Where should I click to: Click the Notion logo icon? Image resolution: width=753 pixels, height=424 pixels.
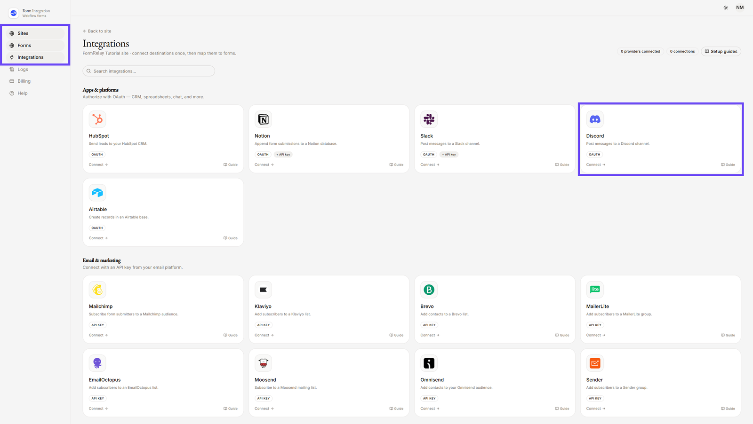tap(263, 119)
